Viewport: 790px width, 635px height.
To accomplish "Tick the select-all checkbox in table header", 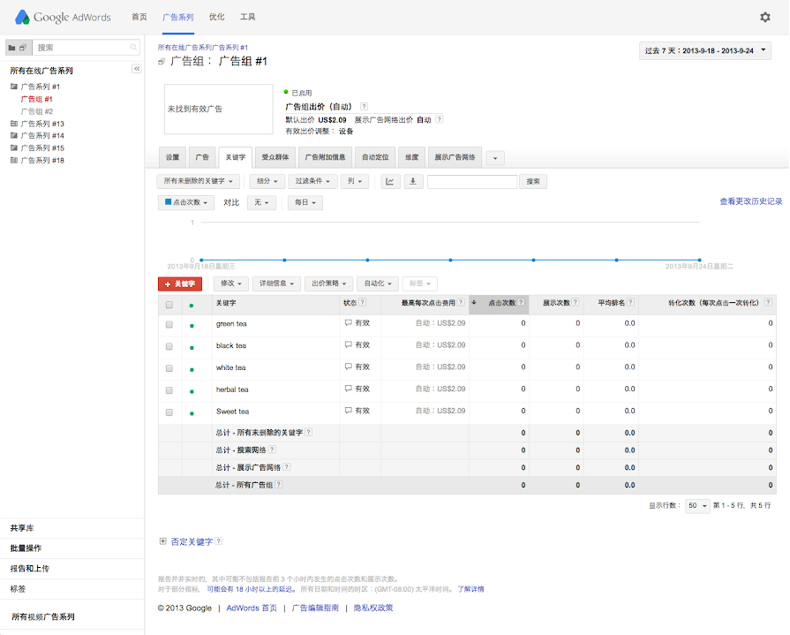I will point(169,305).
